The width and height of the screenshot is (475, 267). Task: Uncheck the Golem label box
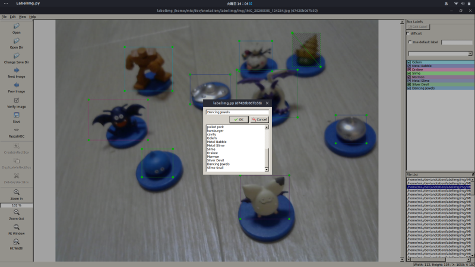(409, 62)
